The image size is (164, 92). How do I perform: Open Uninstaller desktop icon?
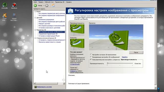tap(5, 6)
